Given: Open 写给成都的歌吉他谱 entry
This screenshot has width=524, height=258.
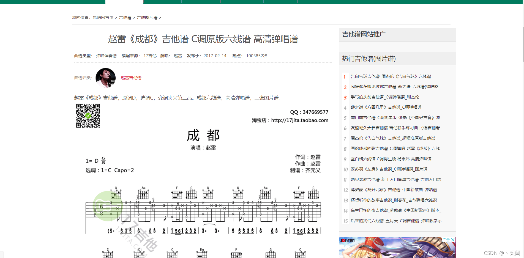Looking at the screenshot, I should coord(395,149).
